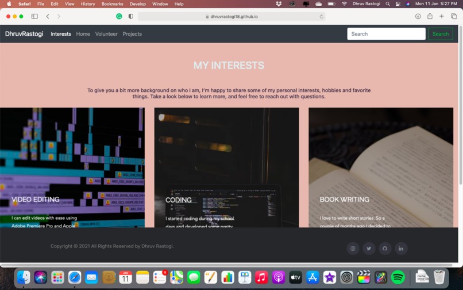Open Launchpad in the Dock
The image size is (463, 290).
click(57, 277)
